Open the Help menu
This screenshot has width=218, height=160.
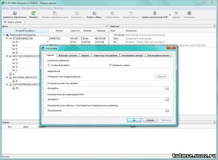coord(58,8)
